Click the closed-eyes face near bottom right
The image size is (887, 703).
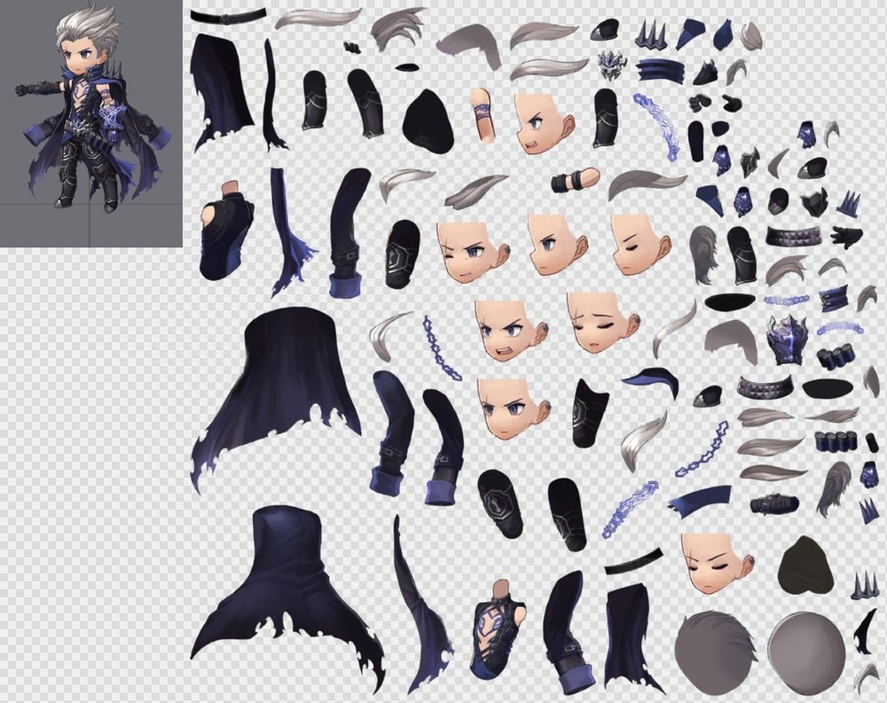pos(717,564)
